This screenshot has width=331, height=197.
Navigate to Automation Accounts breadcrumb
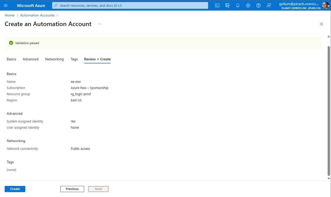tap(37, 15)
